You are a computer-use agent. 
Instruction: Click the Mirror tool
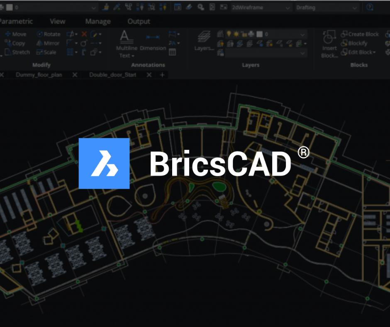(48, 43)
